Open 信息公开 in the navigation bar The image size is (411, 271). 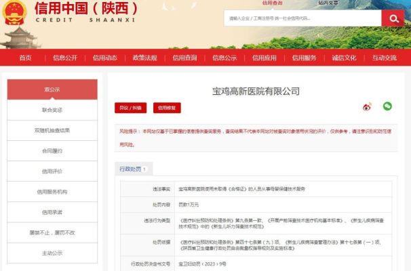pyautogui.click(x=65, y=58)
